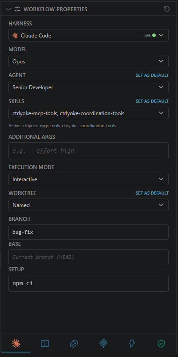Click the Additional Args input field
The image size is (178, 357).
click(89, 151)
